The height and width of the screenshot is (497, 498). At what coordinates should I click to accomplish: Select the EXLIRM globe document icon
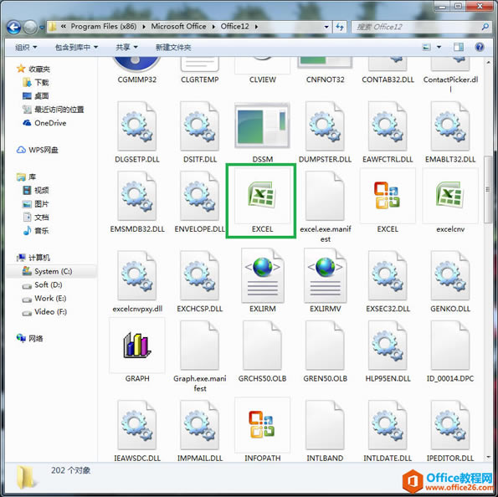click(x=262, y=275)
